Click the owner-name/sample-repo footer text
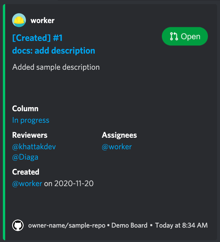This screenshot has width=220, height=242. (67, 225)
